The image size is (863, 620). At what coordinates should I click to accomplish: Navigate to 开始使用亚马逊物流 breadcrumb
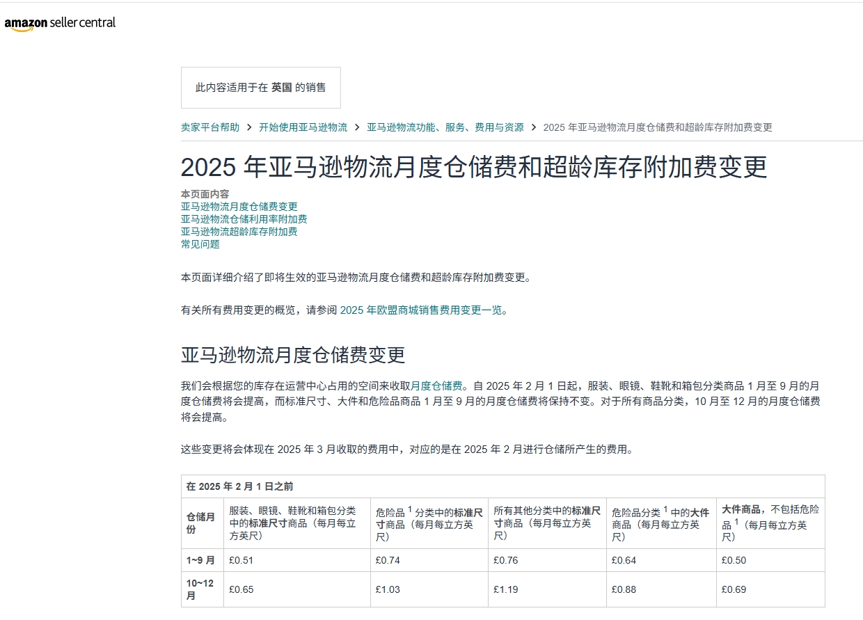(x=302, y=127)
